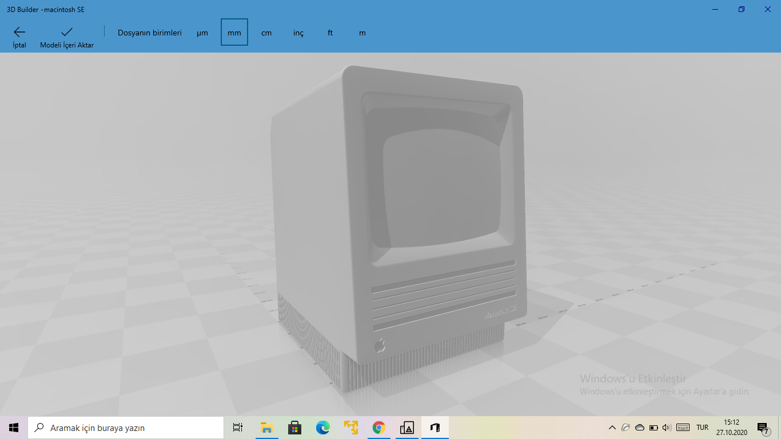Open OneDrive cloud tray icon

point(640,428)
